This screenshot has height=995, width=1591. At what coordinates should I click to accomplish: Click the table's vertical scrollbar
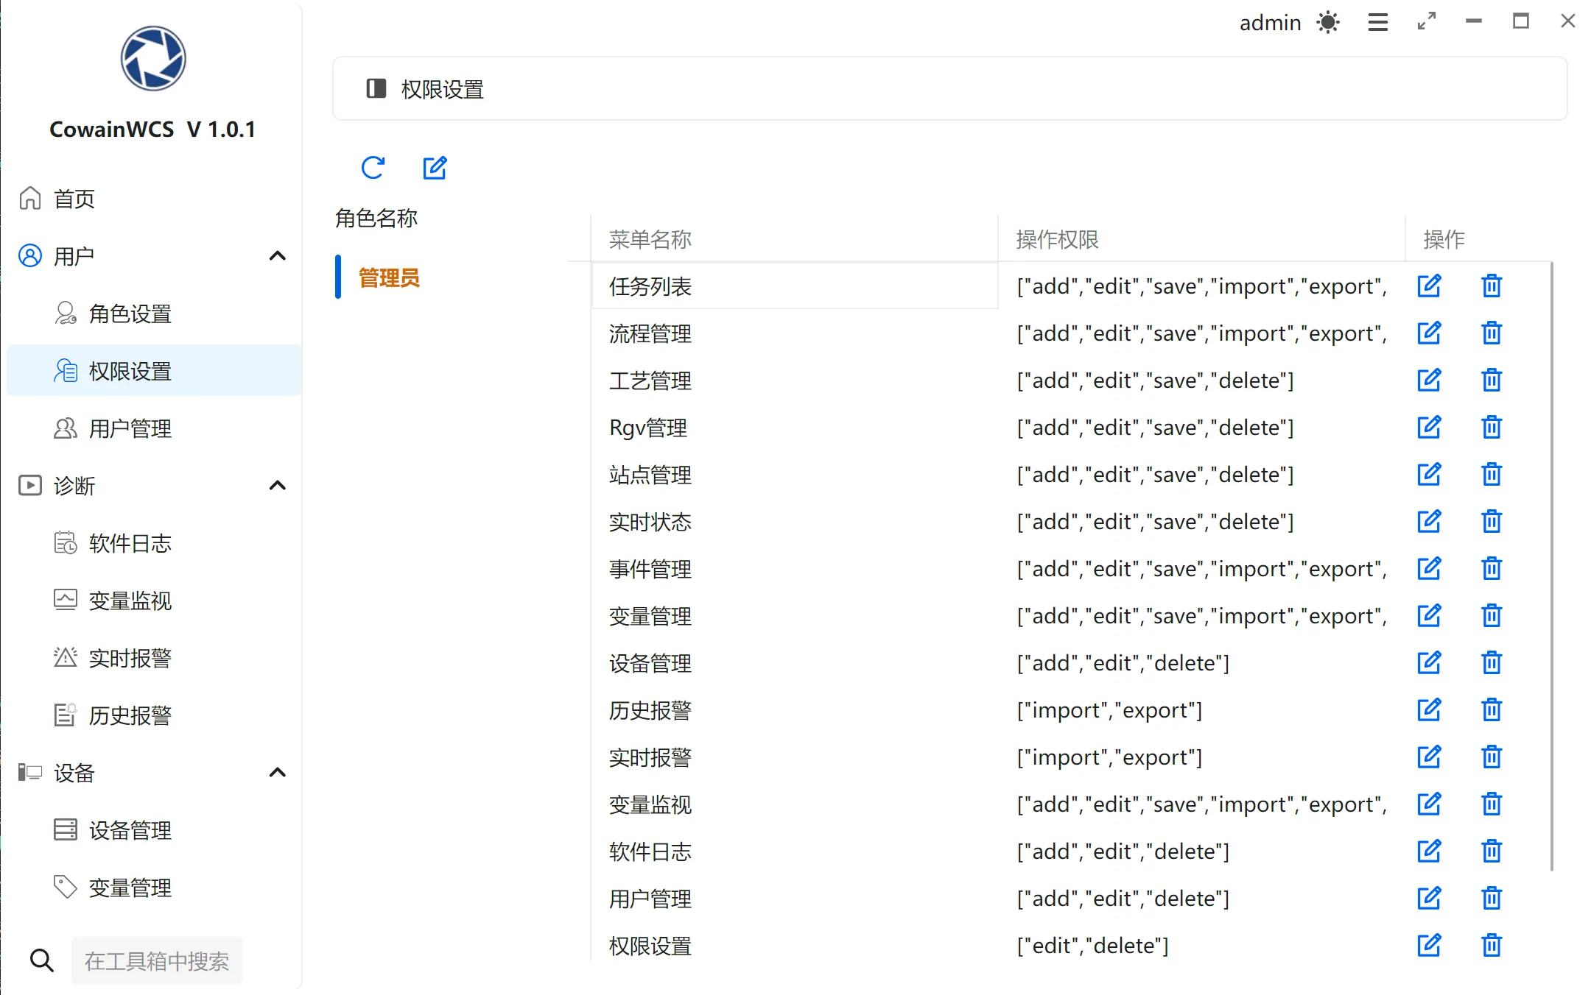tap(1551, 567)
